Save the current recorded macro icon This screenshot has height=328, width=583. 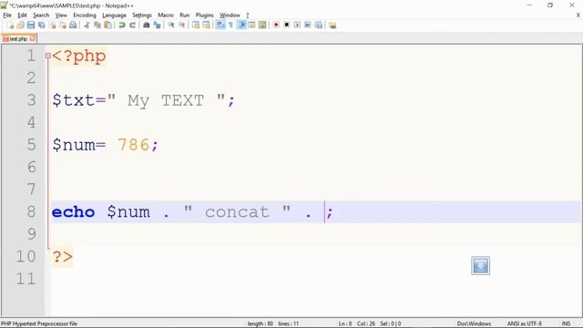[318, 25]
